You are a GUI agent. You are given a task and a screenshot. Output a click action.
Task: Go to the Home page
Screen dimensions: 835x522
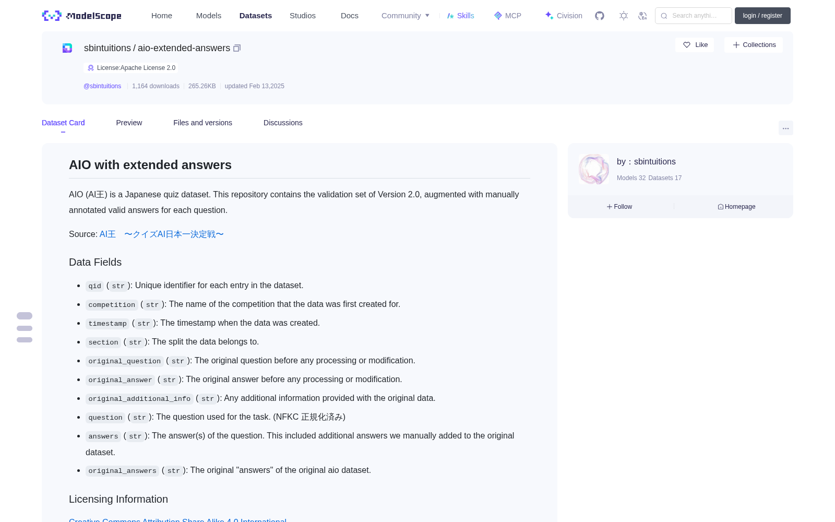[x=162, y=16]
